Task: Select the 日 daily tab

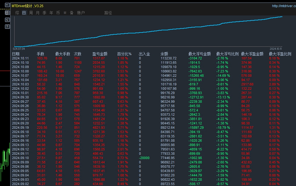Action: (24, 13)
